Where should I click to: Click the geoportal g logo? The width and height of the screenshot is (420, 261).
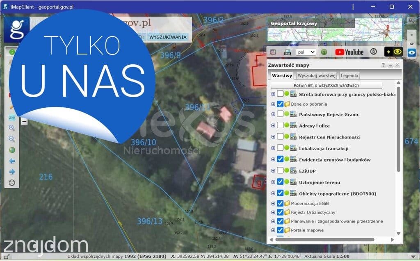point(16,30)
